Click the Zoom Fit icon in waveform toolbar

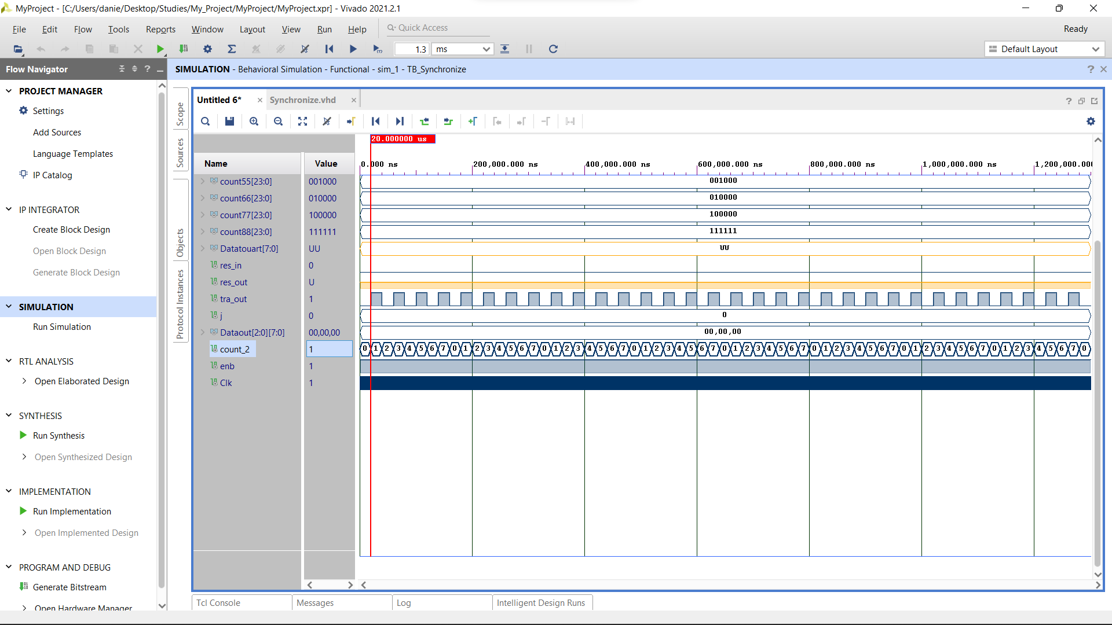point(302,122)
